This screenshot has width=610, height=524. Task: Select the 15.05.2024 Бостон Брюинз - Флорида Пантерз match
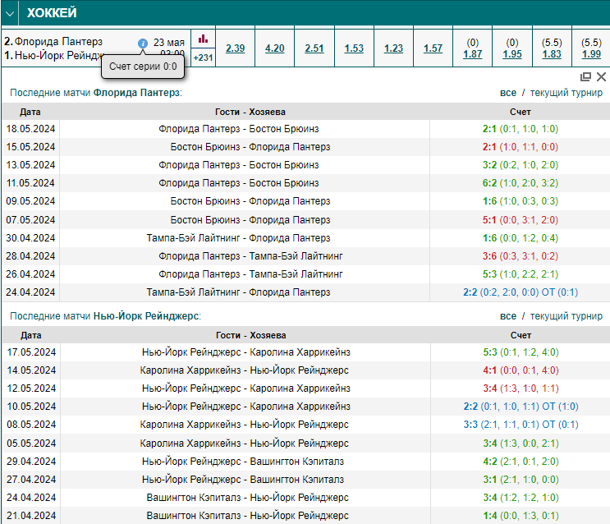[250, 147]
